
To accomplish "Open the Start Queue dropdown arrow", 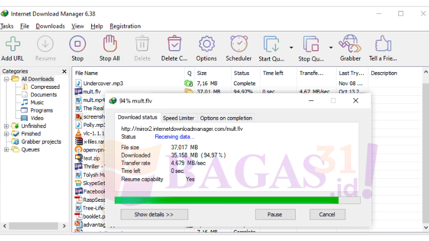I will coord(290,48).
